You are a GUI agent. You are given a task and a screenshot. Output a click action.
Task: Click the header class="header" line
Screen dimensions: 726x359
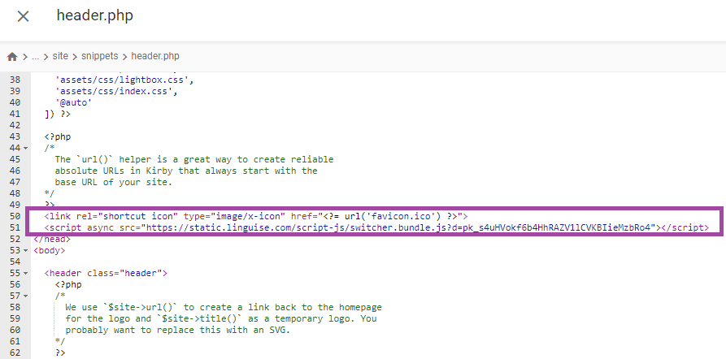point(106,274)
